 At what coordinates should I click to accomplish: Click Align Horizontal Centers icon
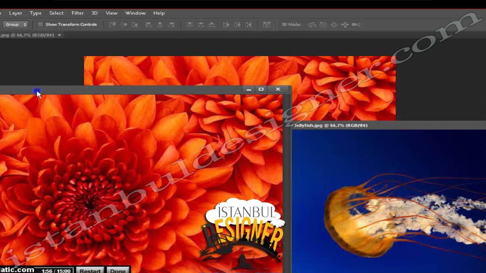pos(160,25)
